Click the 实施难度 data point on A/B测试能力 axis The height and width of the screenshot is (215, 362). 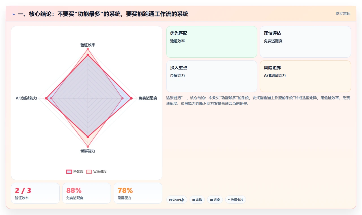(51, 98)
